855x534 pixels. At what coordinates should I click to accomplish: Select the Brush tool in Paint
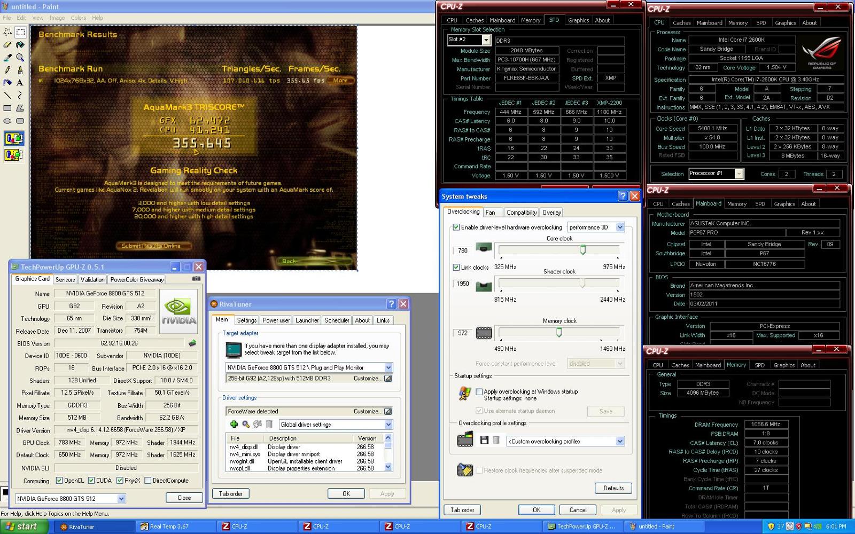coord(20,70)
